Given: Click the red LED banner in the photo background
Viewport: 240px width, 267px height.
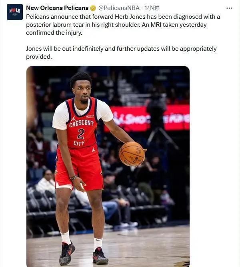Looking at the screenshot, I should (x=147, y=119).
